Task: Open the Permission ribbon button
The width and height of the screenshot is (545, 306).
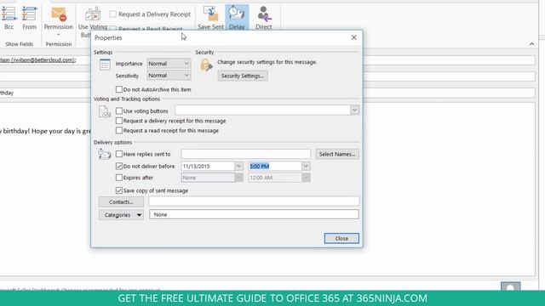Action: 59,20
